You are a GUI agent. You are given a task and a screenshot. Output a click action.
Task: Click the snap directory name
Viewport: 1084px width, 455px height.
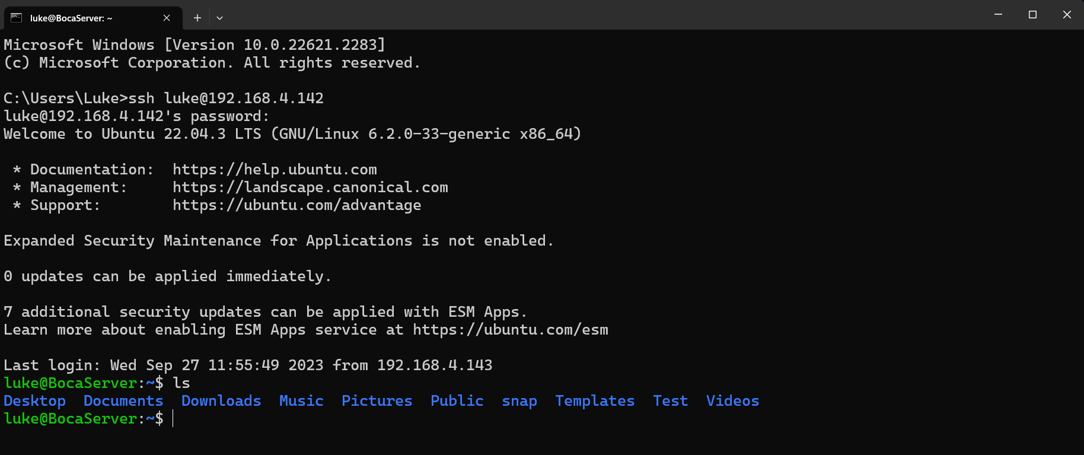tap(519, 401)
